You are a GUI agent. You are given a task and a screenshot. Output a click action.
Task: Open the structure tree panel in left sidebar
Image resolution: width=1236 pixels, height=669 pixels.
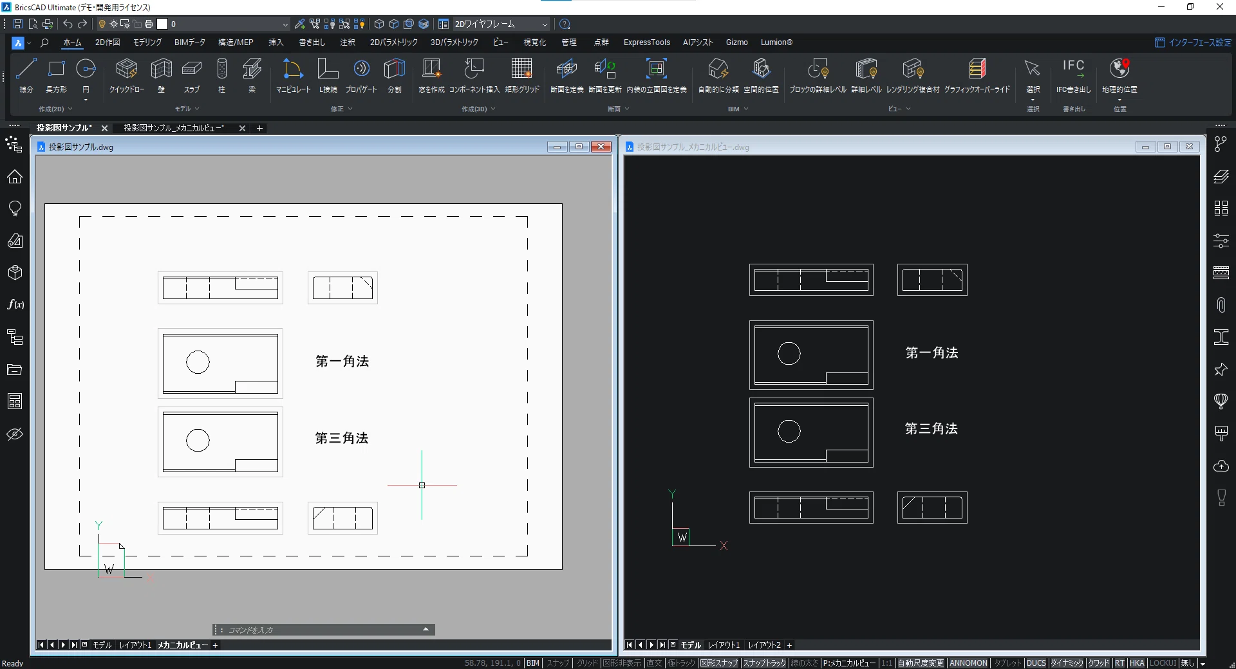pos(15,337)
